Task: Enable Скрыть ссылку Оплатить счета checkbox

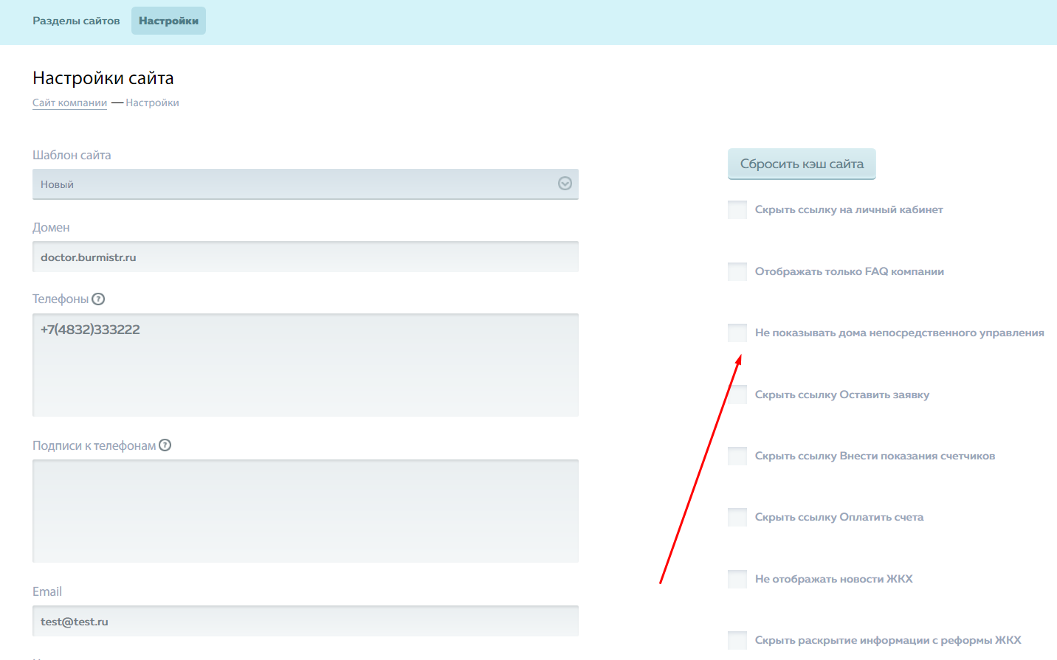Action: tap(737, 517)
